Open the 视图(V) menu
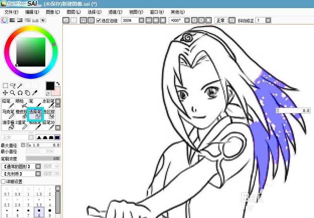Screen dimensions: 314x218 pos(136,12)
